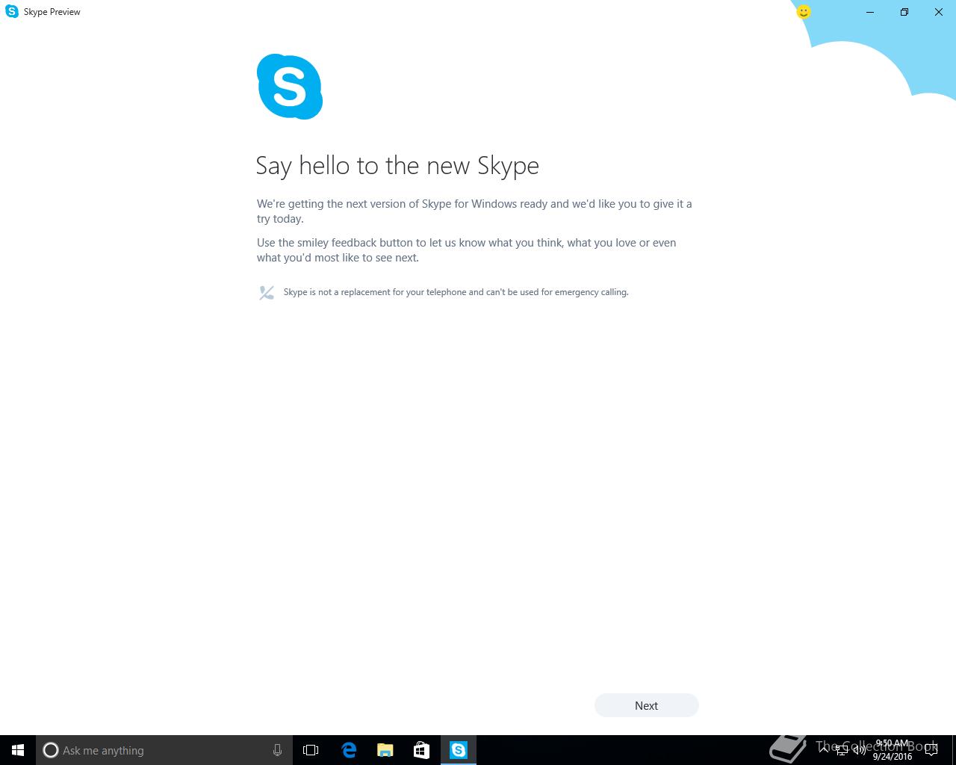
Task: Activate Cortana microphone icon
Action: 277,750
